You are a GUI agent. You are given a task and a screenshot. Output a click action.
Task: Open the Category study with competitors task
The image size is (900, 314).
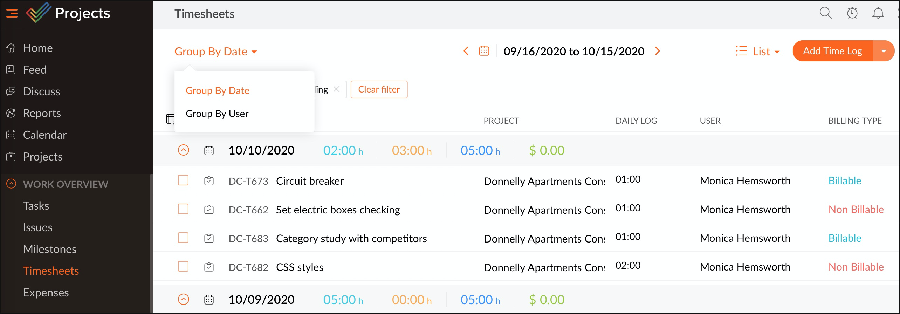click(351, 239)
